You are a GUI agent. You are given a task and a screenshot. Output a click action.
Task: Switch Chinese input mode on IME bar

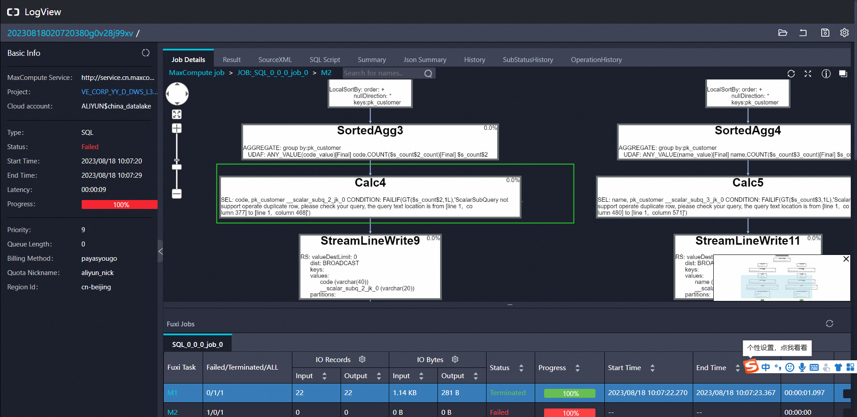(766, 367)
